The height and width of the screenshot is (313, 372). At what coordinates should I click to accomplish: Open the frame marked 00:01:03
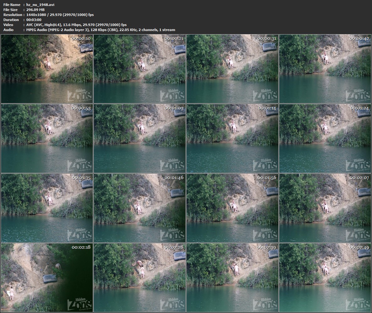(x=139, y=138)
